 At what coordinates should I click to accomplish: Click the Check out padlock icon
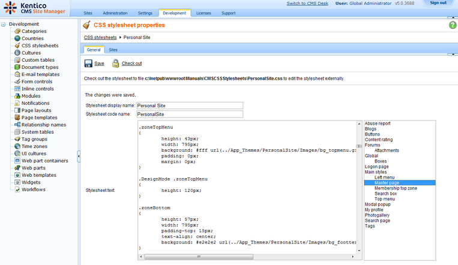click(x=116, y=64)
